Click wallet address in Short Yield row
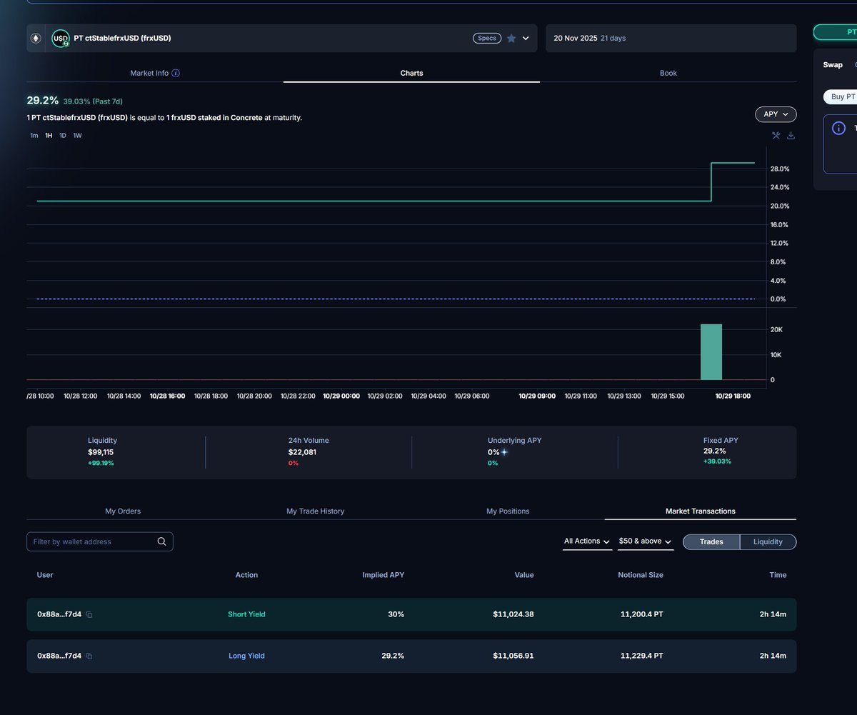857x715 pixels. point(59,614)
